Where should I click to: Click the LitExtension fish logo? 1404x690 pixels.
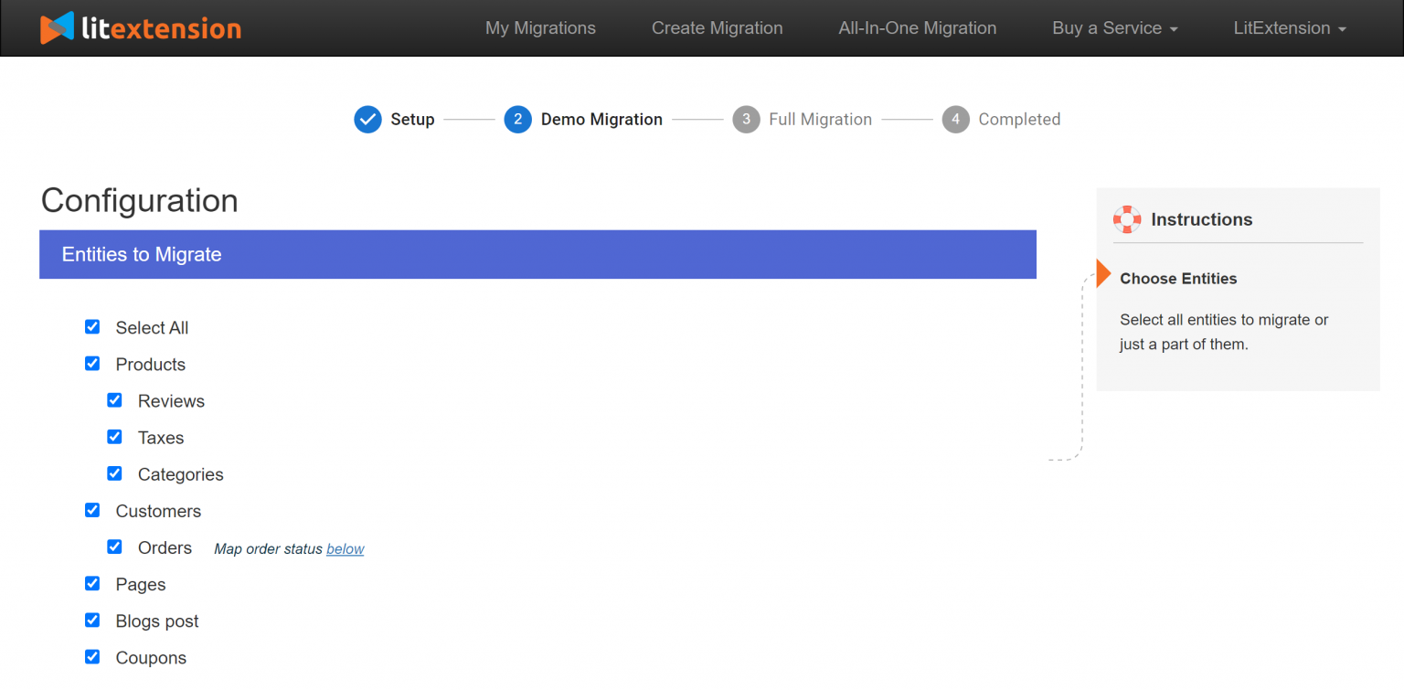click(57, 27)
